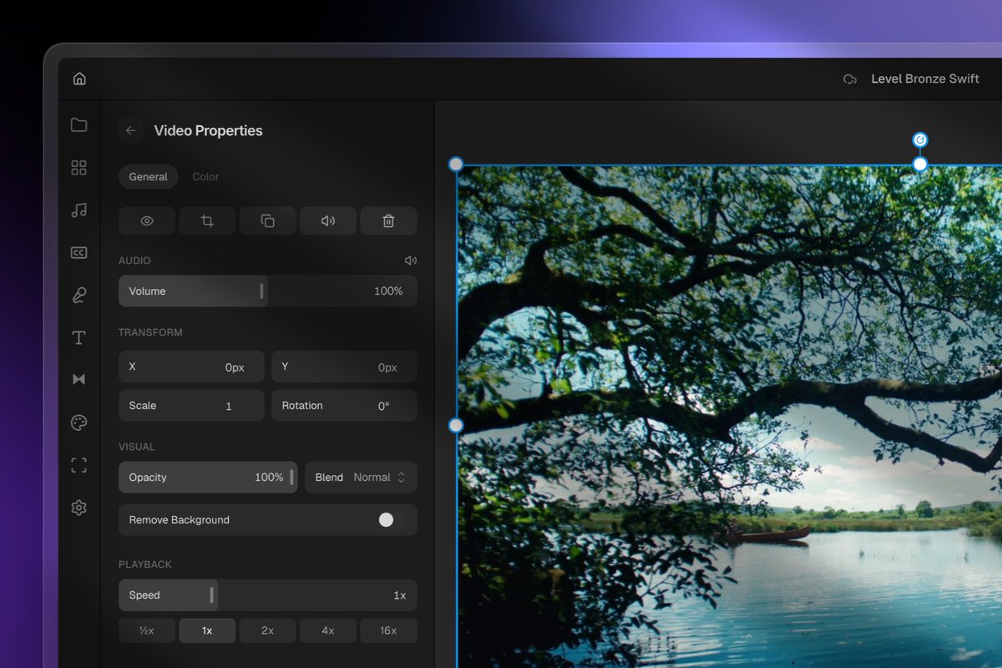
Task: Open the color palette sidebar icon
Action: click(78, 423)
